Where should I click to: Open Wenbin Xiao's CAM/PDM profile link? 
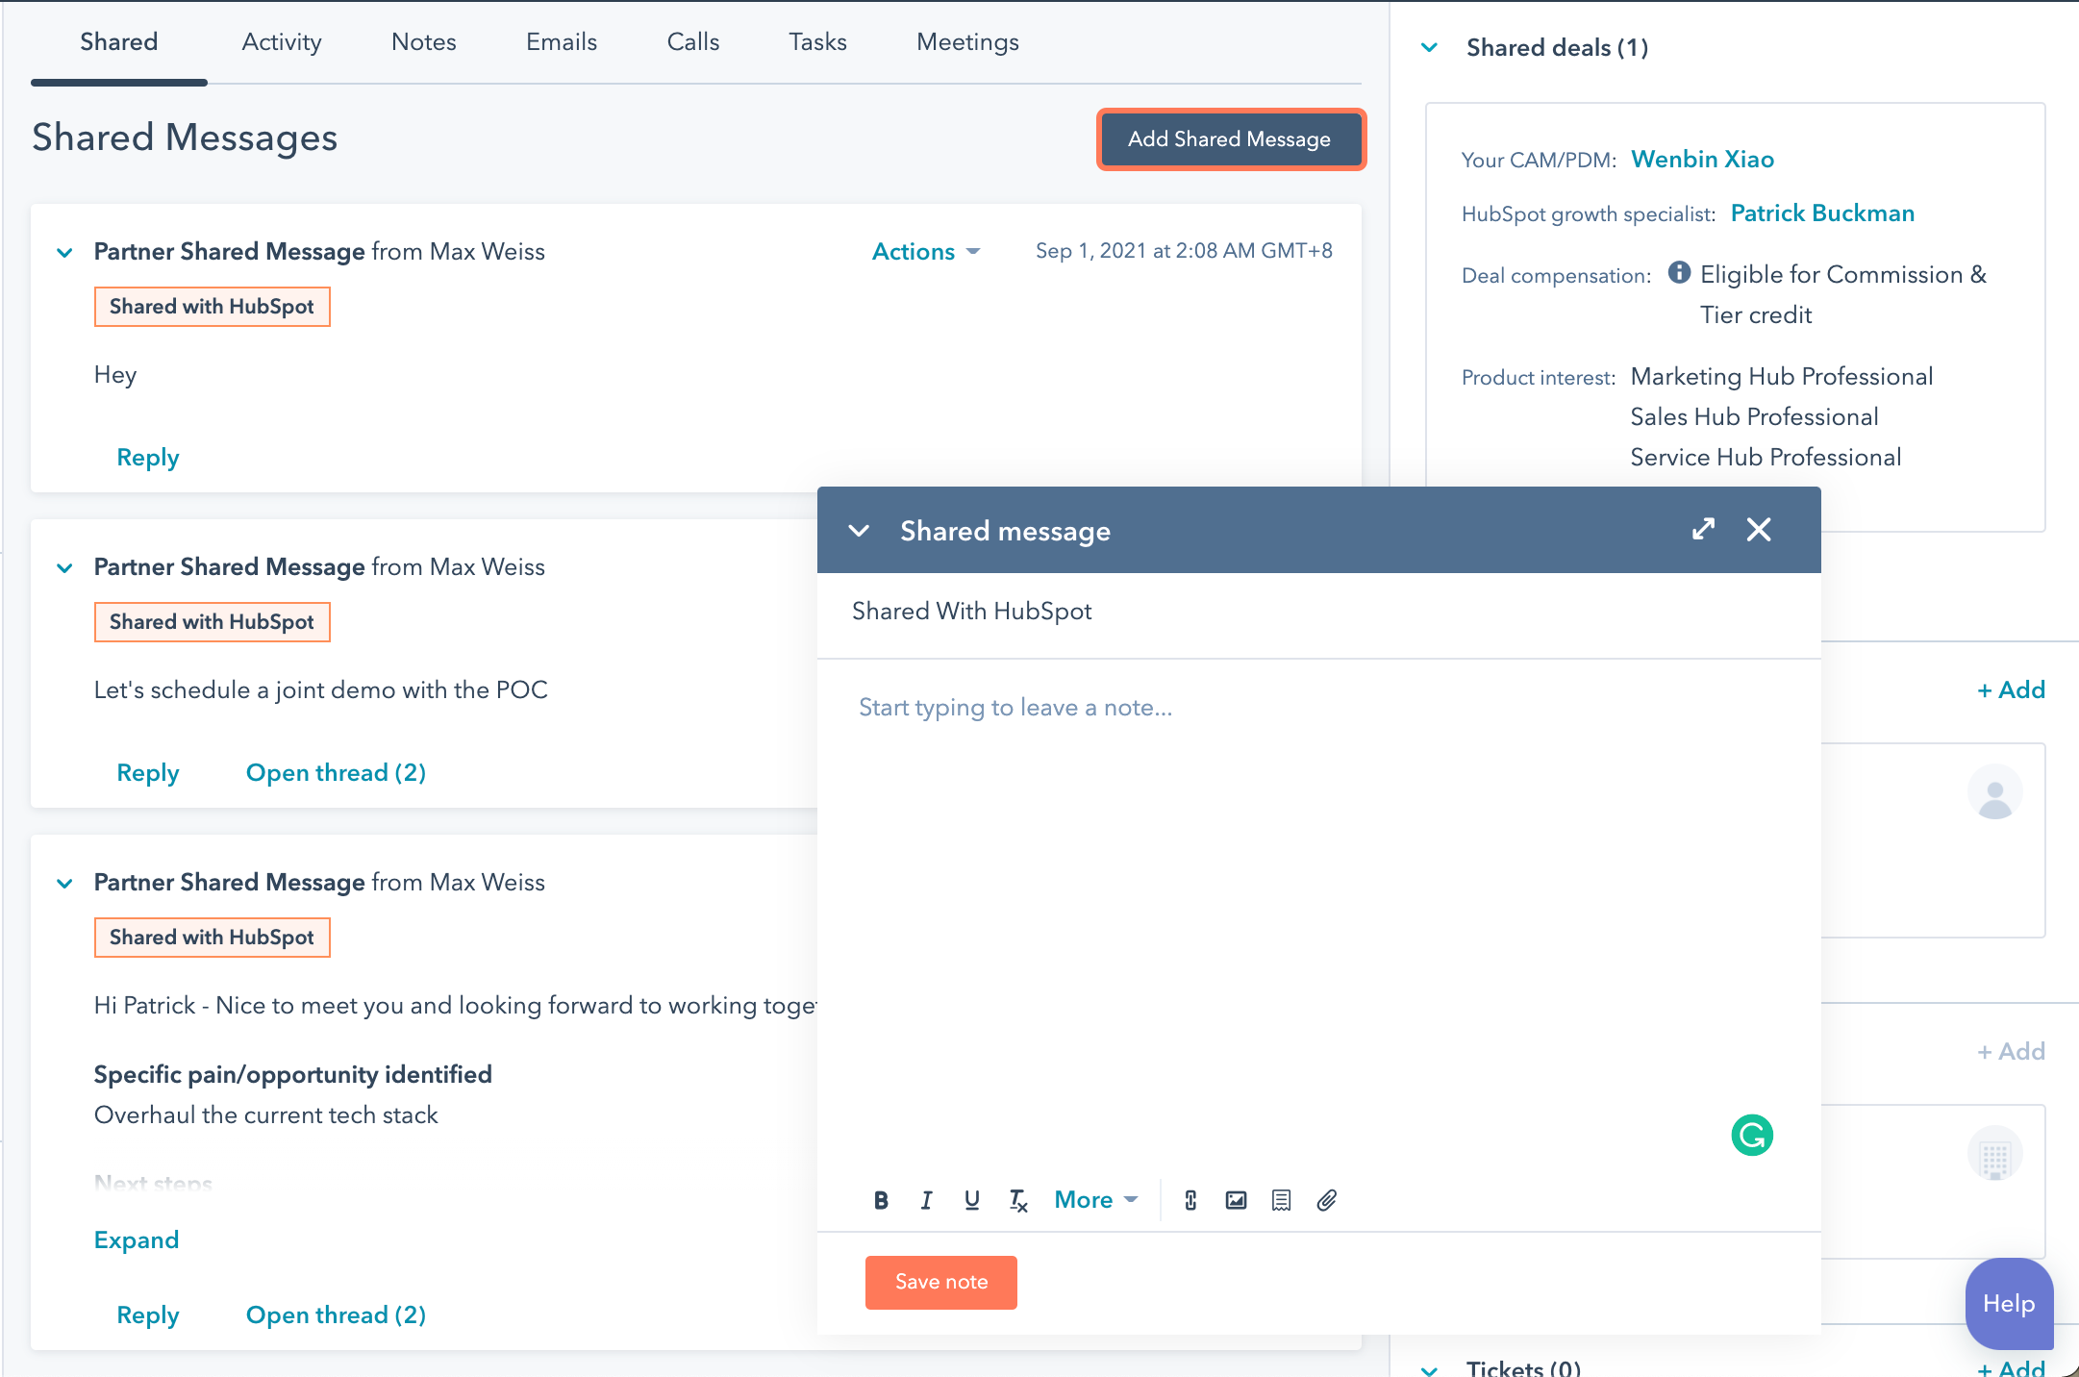coord(1703,160)
